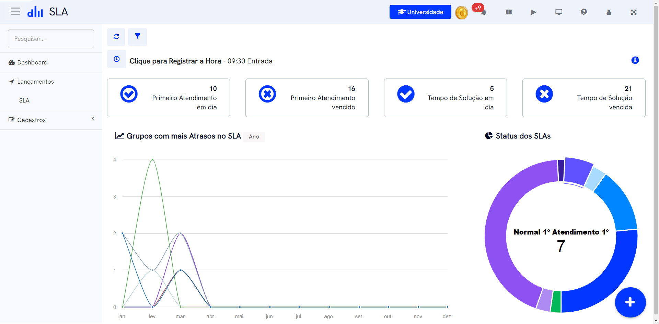
Task: Open 'Tempo de Solução em dia' card
Action: coord(446,98)
